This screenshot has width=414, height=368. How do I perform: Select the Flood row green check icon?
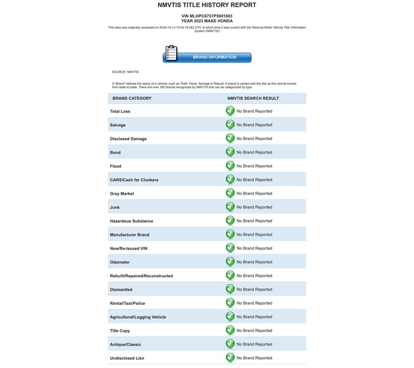pyautogui.click(x=230, y=166)
